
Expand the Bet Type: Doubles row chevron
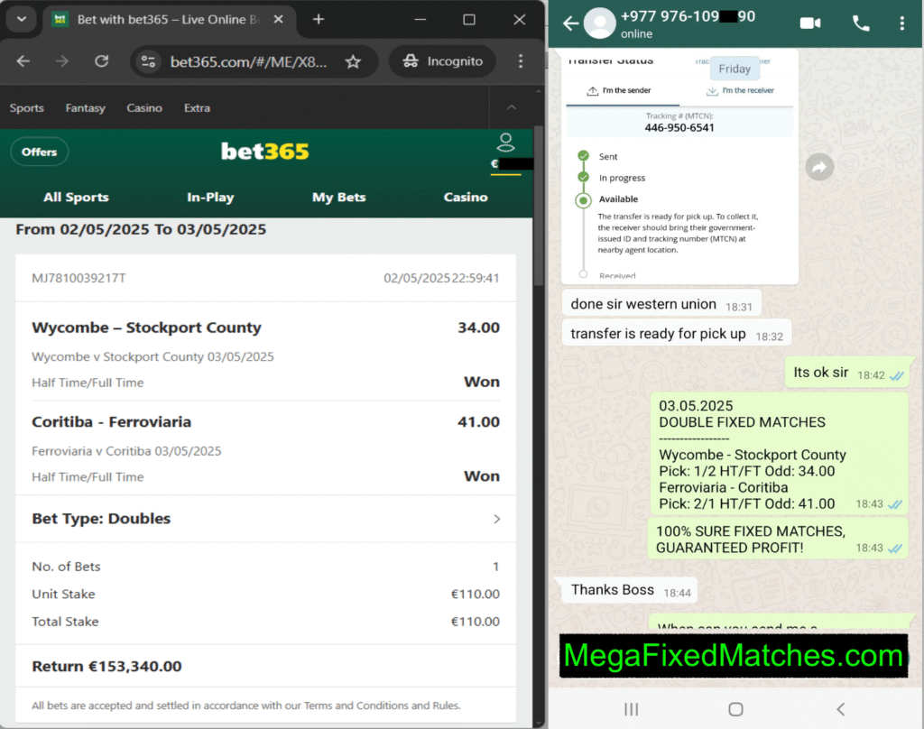497,519
